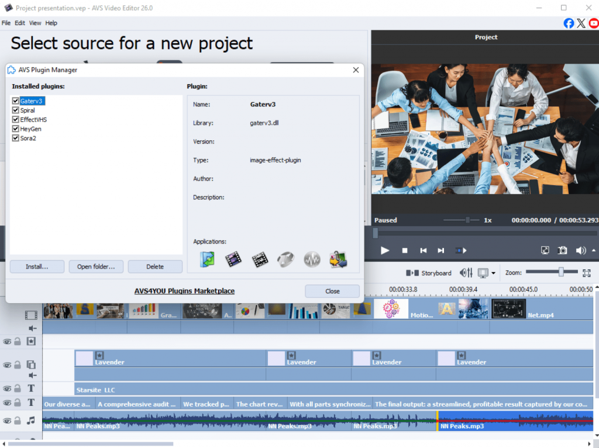Go to the previous frame

pos(424,251)
